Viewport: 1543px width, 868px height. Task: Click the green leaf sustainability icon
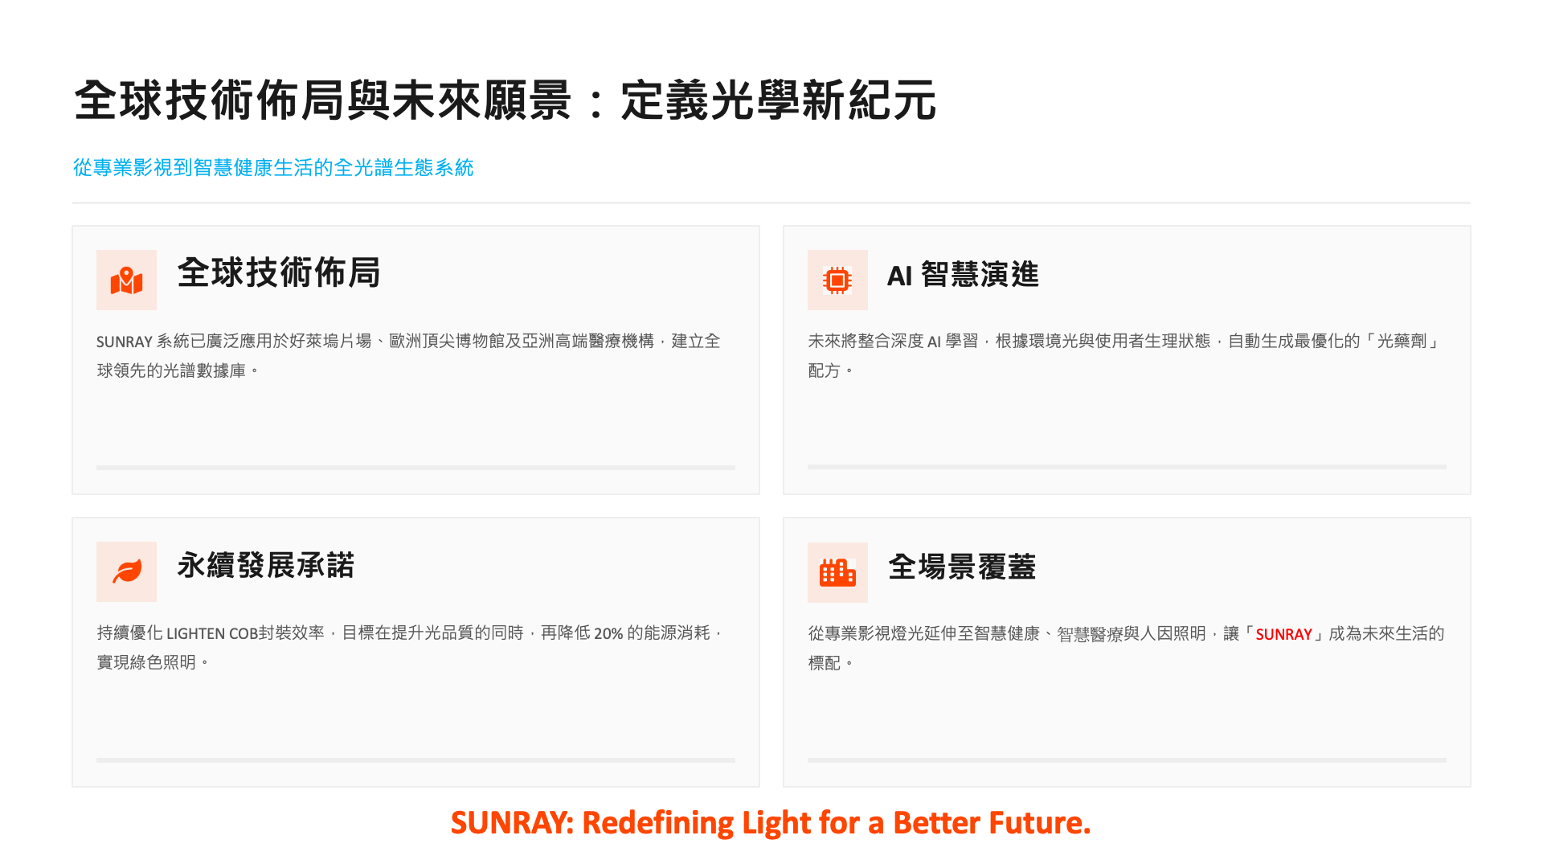click(126, 572)
